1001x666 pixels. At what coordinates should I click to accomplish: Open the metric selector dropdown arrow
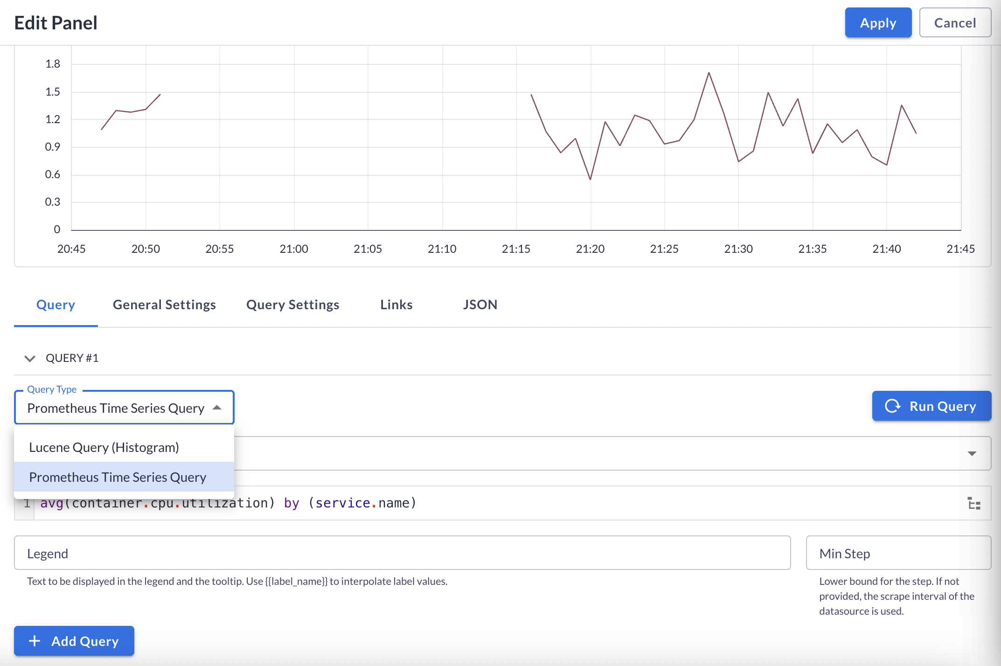(x=972, y=453)
